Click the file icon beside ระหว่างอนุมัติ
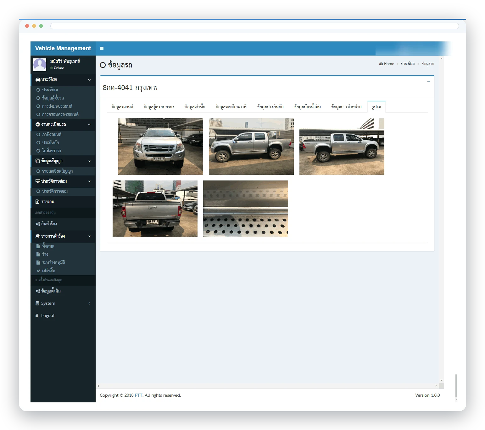The width and height of the screenshot is (485, 430). [38, 262]
